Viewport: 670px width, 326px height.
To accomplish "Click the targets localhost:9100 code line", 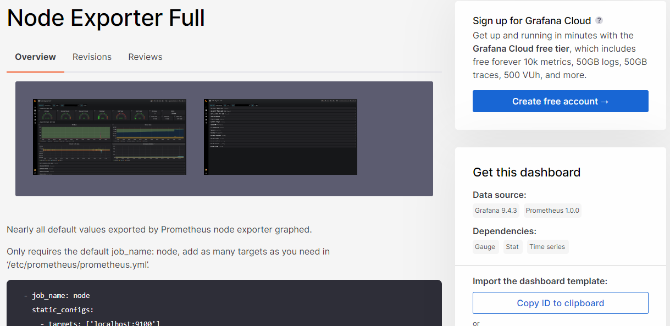I will 100,323.
